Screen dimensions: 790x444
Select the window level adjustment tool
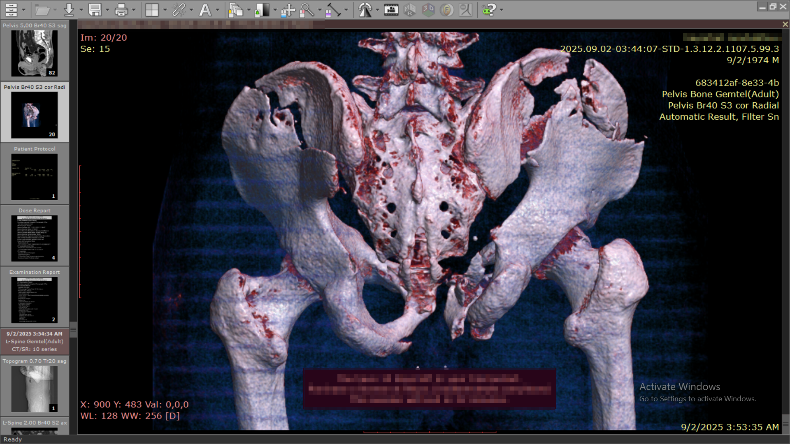[x=262, y=9]
